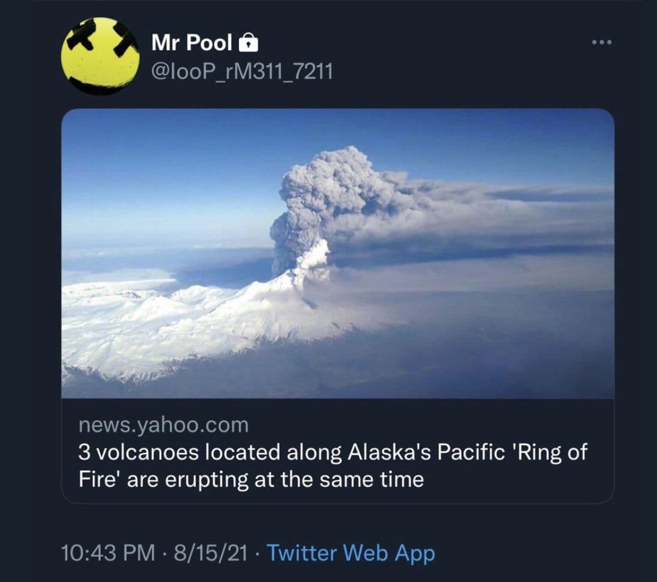Click the yellow smiley profile avatar
Image resolution: width=657 pixels, height=582 pixels.
click(x=100, y=55)
